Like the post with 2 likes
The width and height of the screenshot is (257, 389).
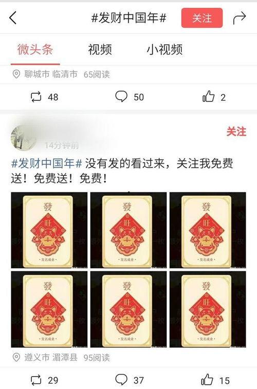coord(208,96)
